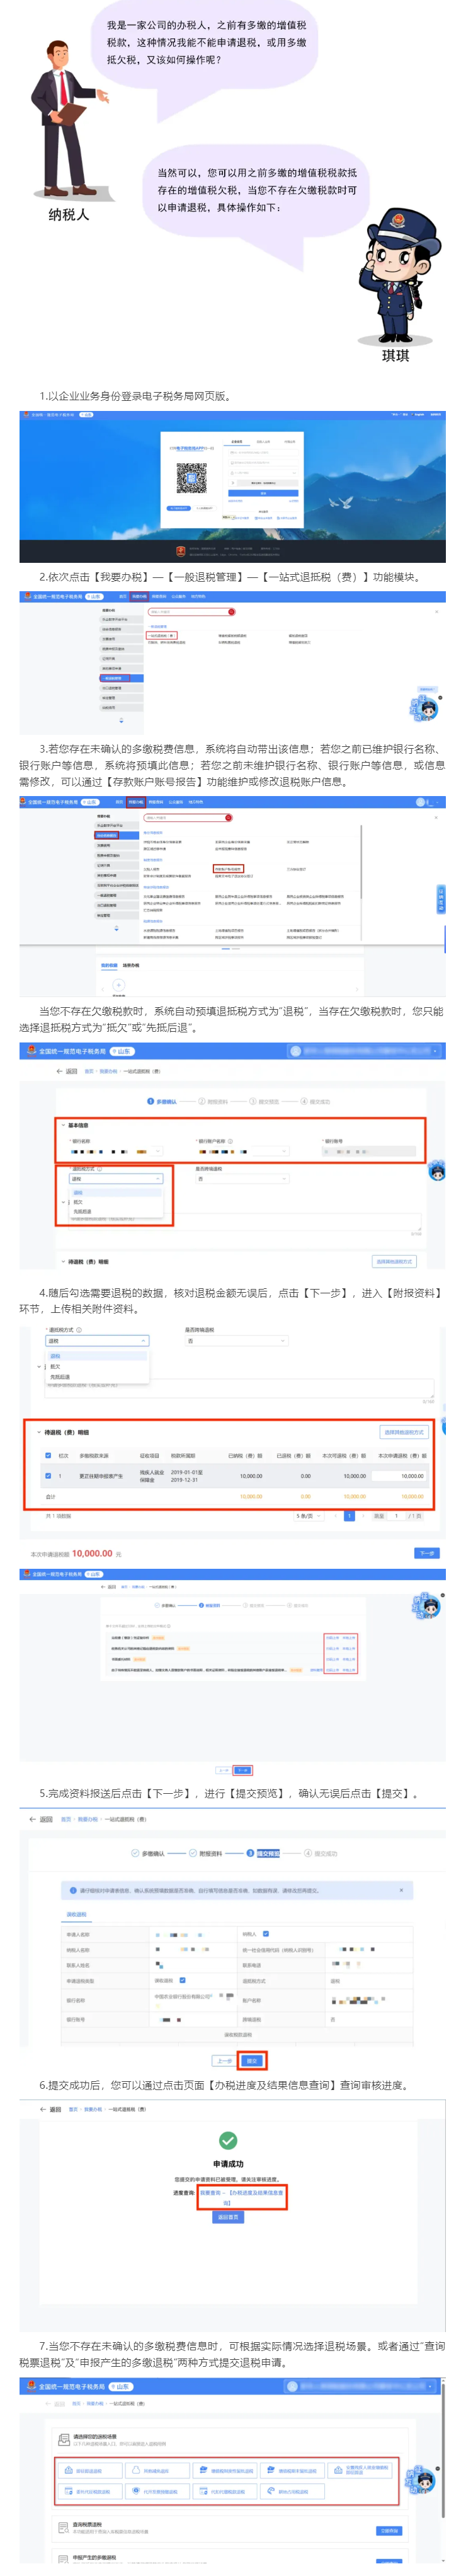Screen dimensions: 461x2576
Task: Click the red-outlined 提交 button
Action: (252, 2060)
